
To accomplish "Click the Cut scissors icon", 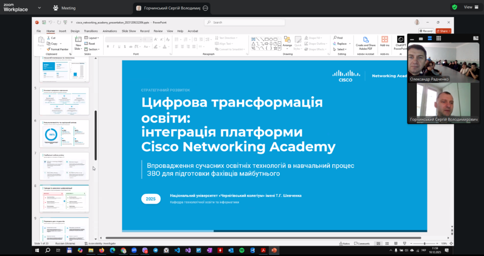I will [49, 38].
